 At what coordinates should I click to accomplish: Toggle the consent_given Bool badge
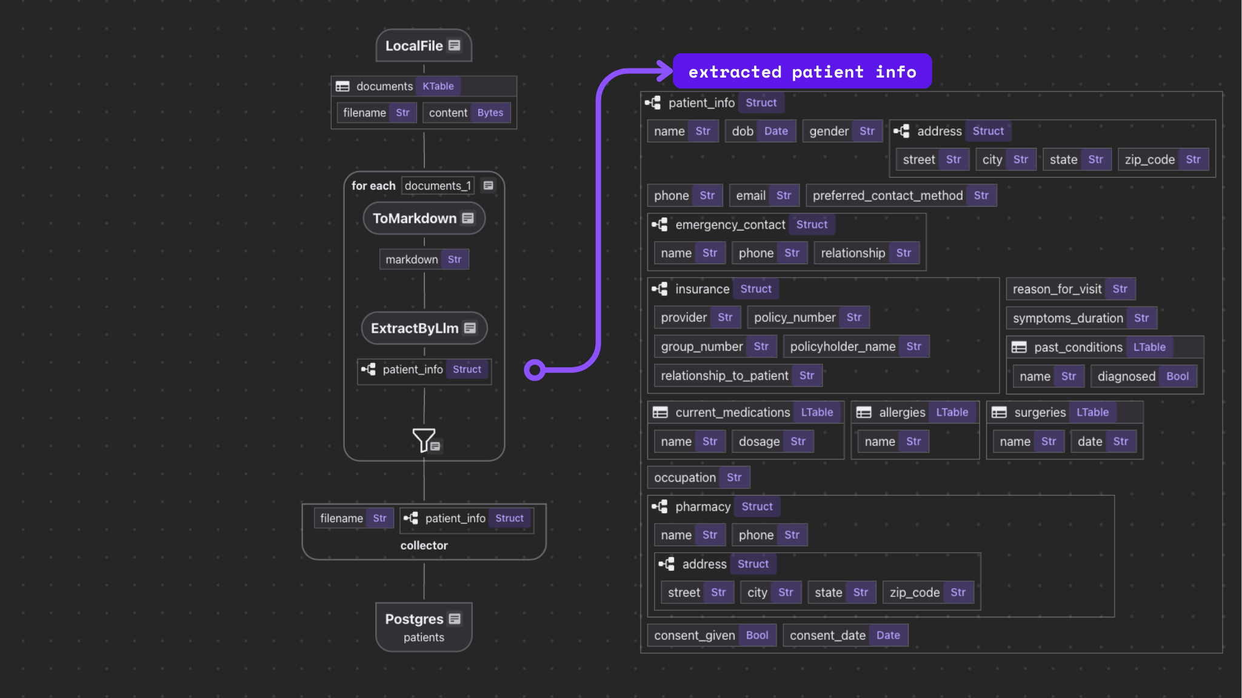pos(756,635)
